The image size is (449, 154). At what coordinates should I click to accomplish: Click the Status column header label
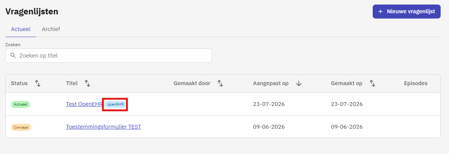click(19, 83)
